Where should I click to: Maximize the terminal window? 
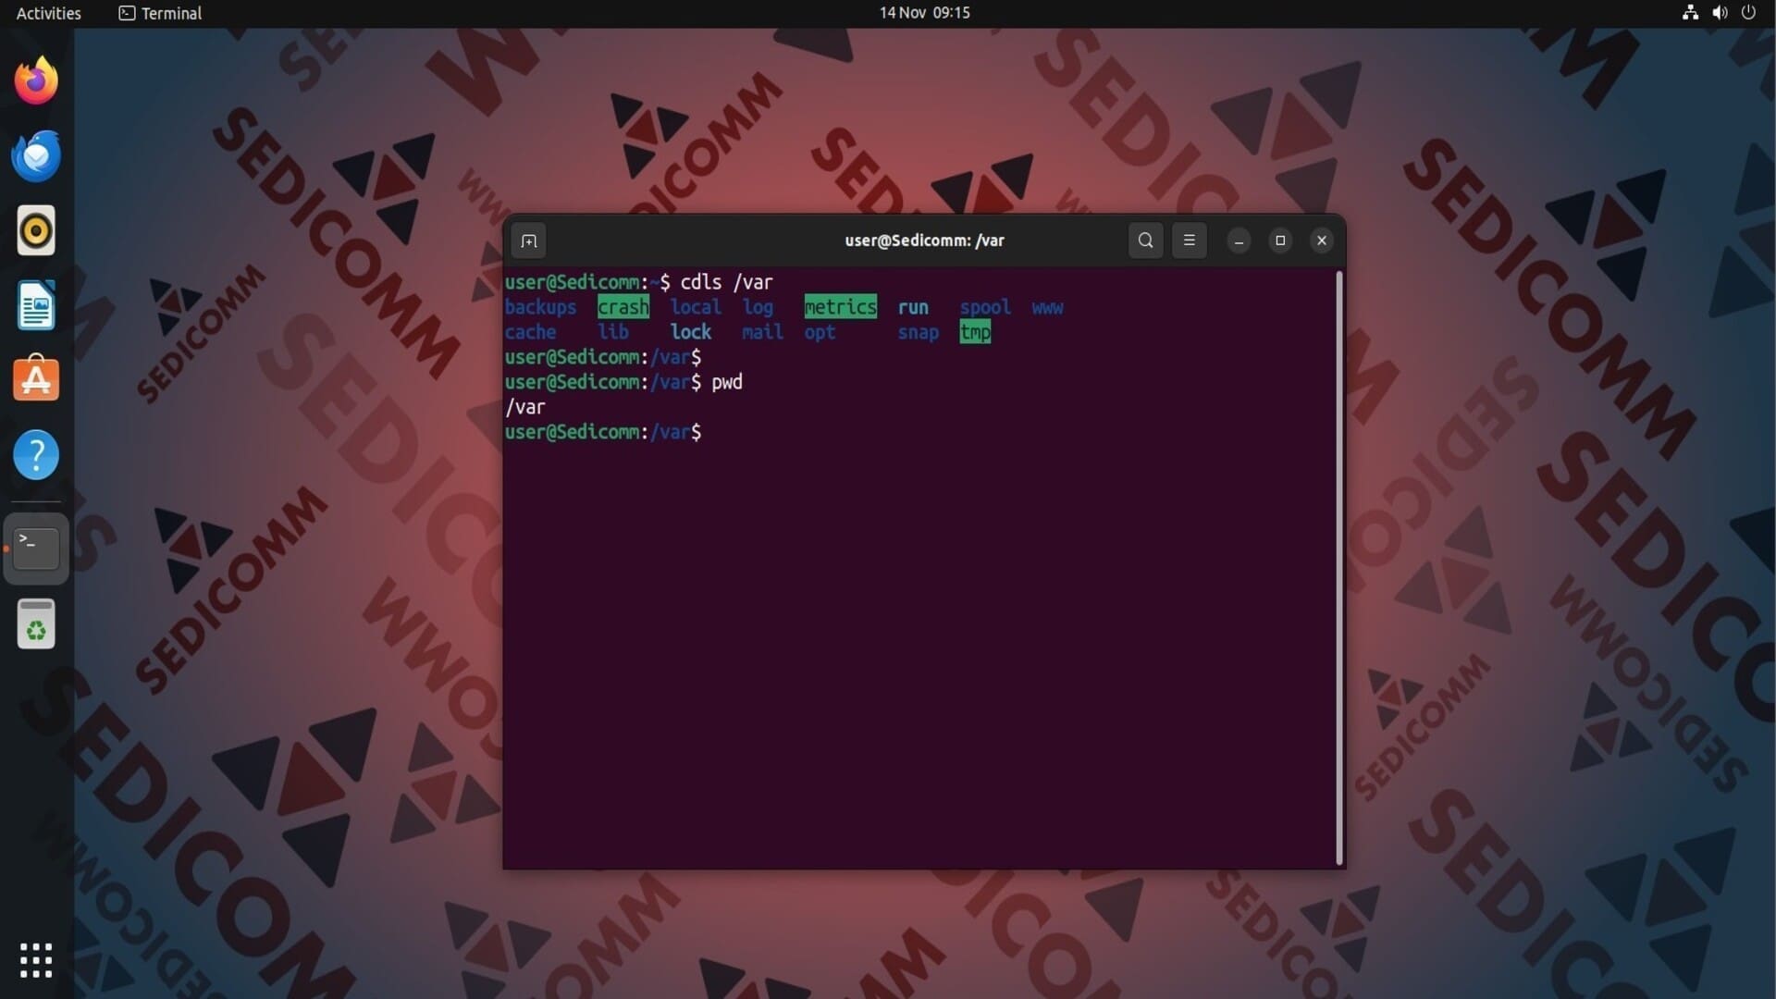pos(1280,240)
